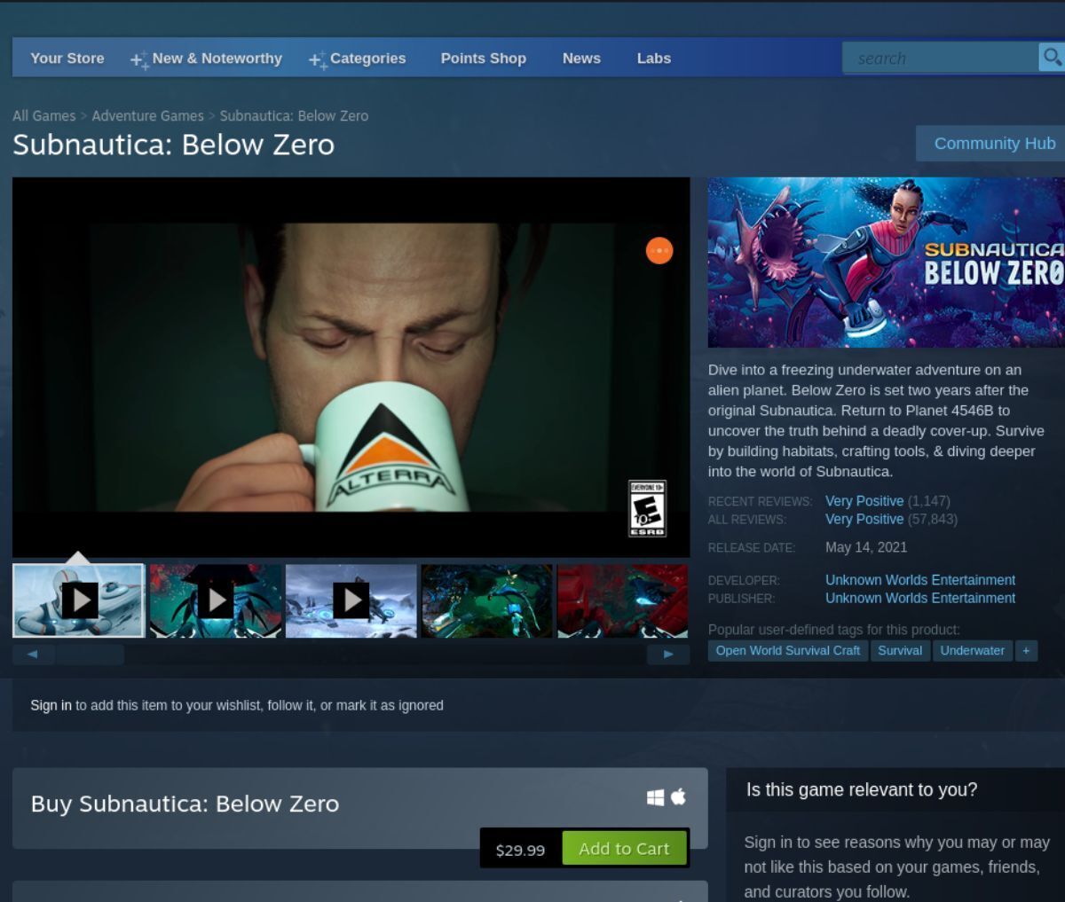Image resolution: width=1065 pixels, height=902 pixels.
Task: Play the second trailer thumbnail
Action: coord(216,600)
